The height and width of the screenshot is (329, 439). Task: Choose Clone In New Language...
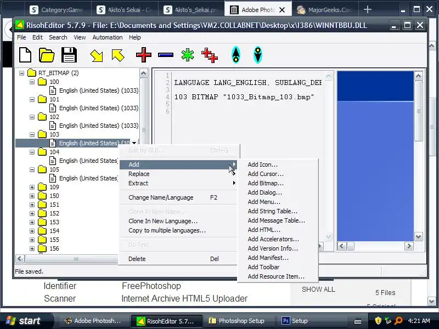pyautogui.click(x=178, y=221)
